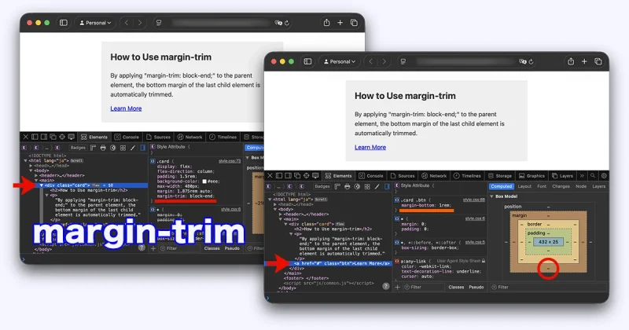Screen dimensions: 629x330
Task: Open style.css:68 source link in front window
Action: (474, 200)
